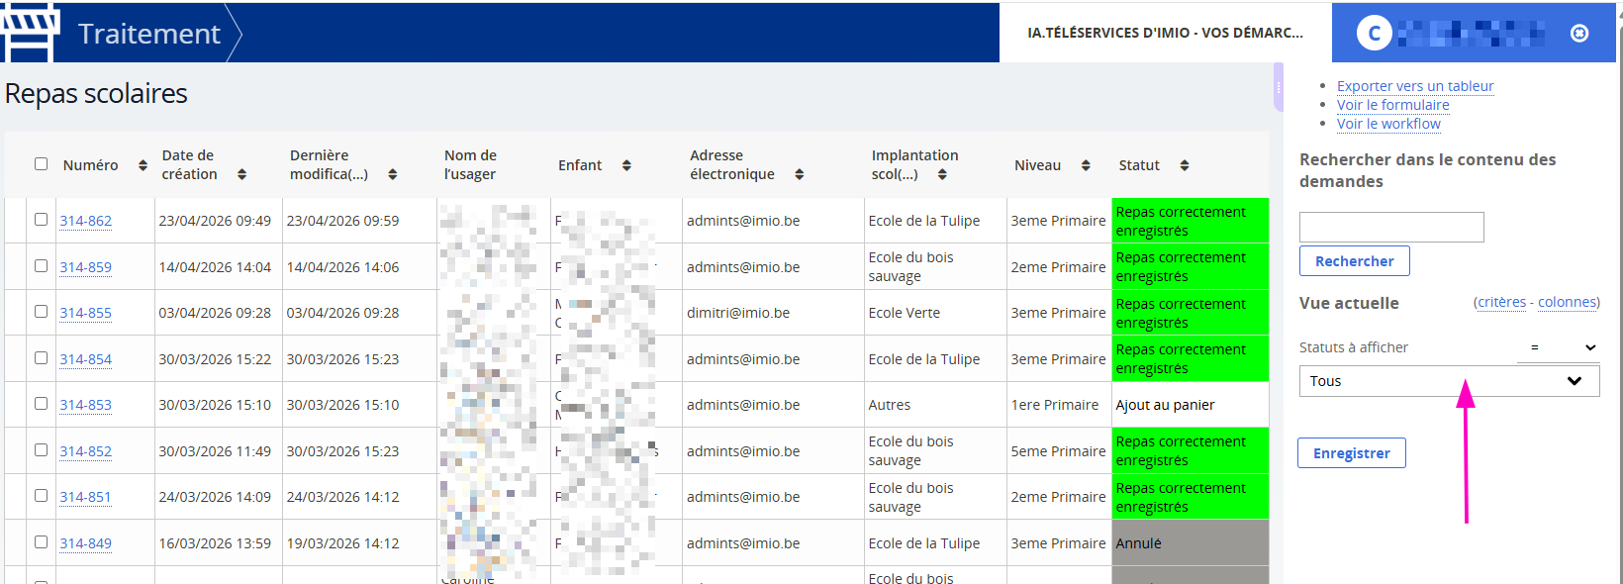The image size is (1623, 584).
Task: Open request 314-859
Action: (x=85, y=267)
